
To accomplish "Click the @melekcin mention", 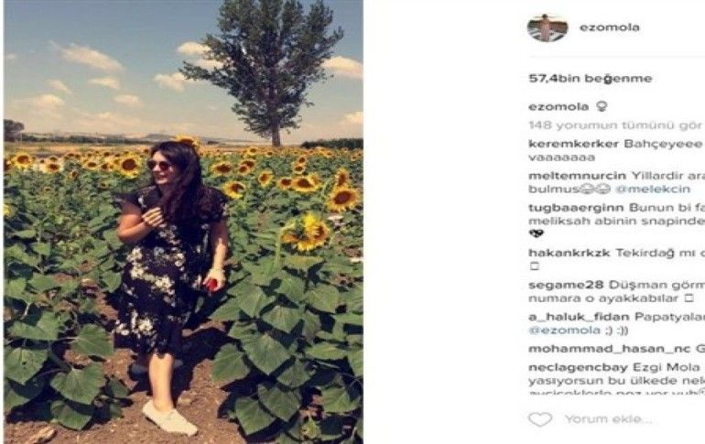I will 653,190.
